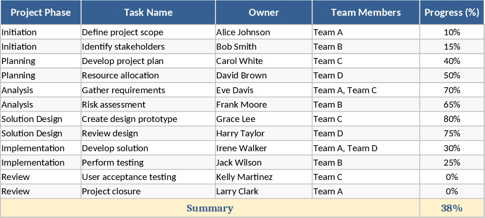The image size is (485, 218).
Task: Select the Risk assessment task cell
Action: point(148,105)
